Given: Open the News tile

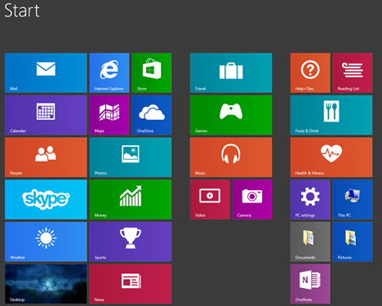Looking at the screenshot, I should [131, 284].
